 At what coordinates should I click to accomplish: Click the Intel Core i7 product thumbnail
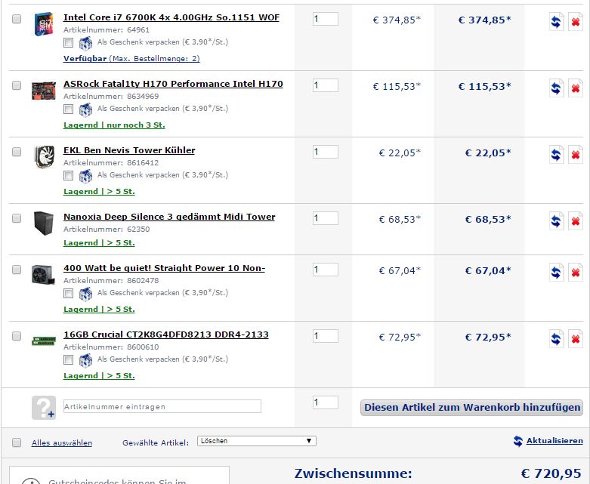(x=44, y=24)
